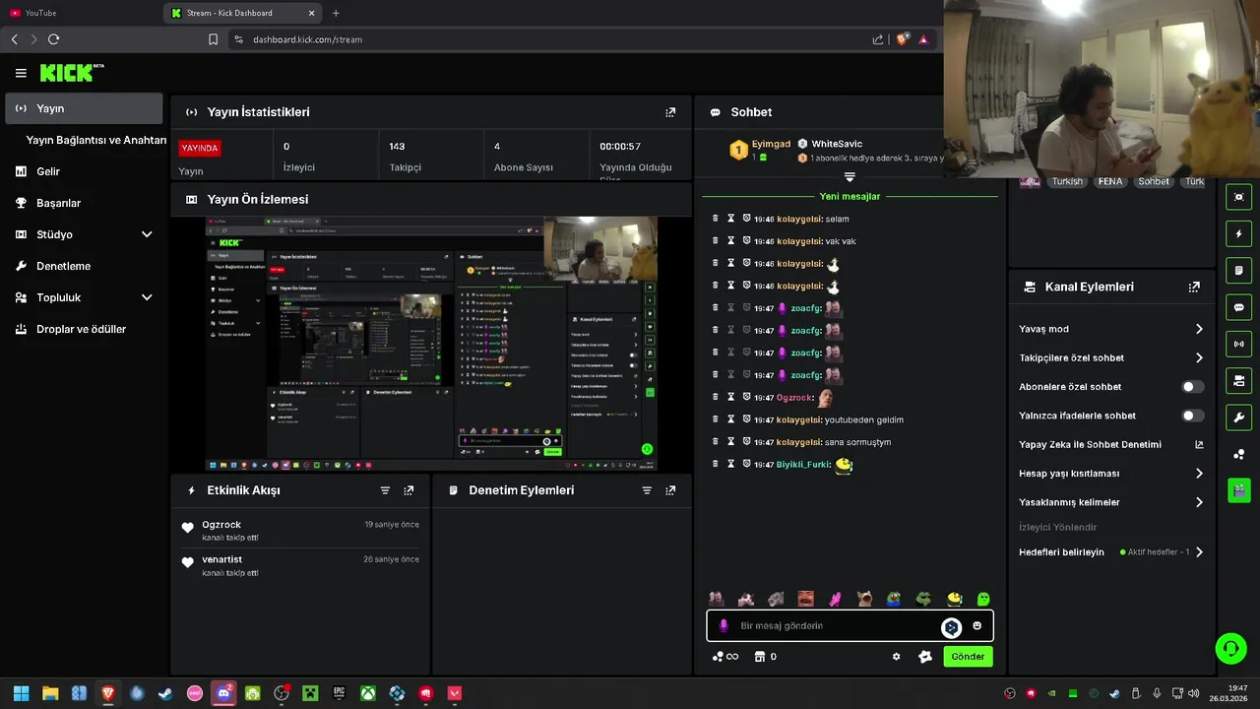Viewport: 1260px width, 709px height.
Task: Click the Sohbet stream tag
Action: tap(1154, 181)
